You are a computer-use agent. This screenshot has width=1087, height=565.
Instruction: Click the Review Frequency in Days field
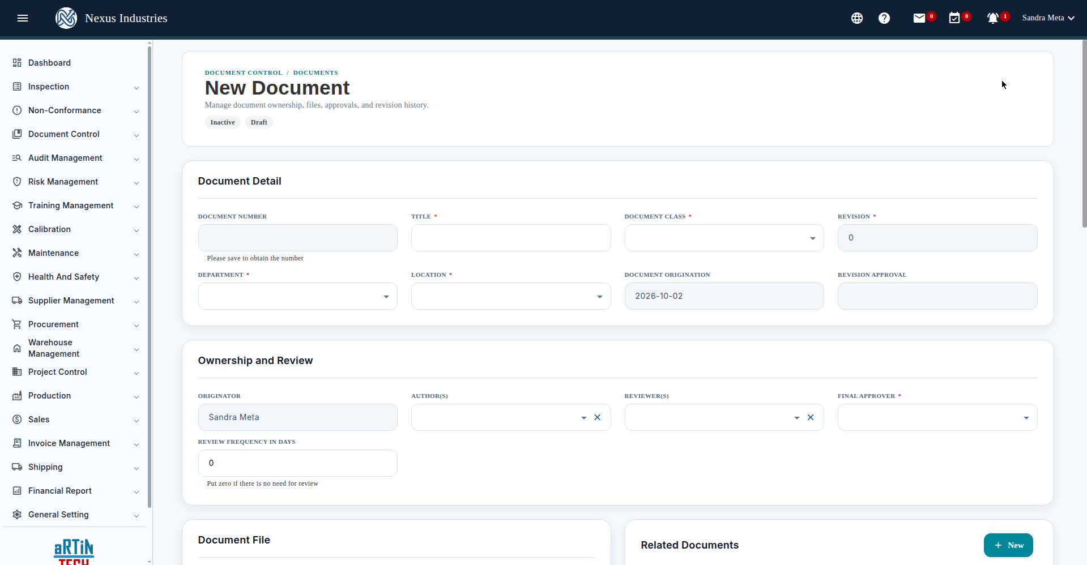click(297, 463)
